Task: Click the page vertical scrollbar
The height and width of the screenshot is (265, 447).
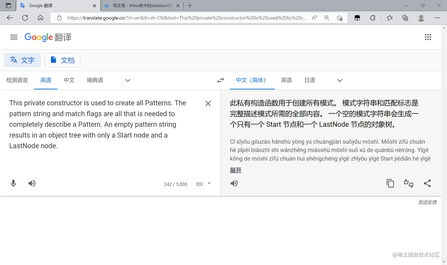Action: click(x=444, y=145)
